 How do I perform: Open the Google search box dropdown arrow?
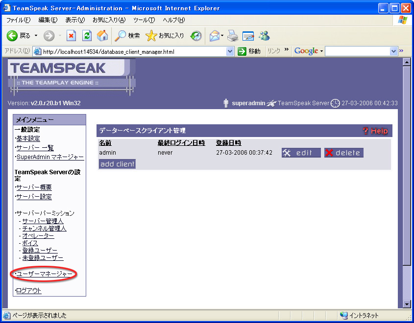[394, 51]
